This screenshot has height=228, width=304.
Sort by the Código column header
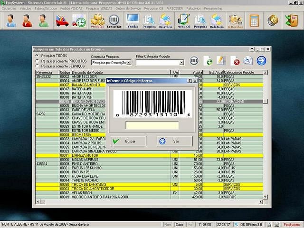(65, 72)
